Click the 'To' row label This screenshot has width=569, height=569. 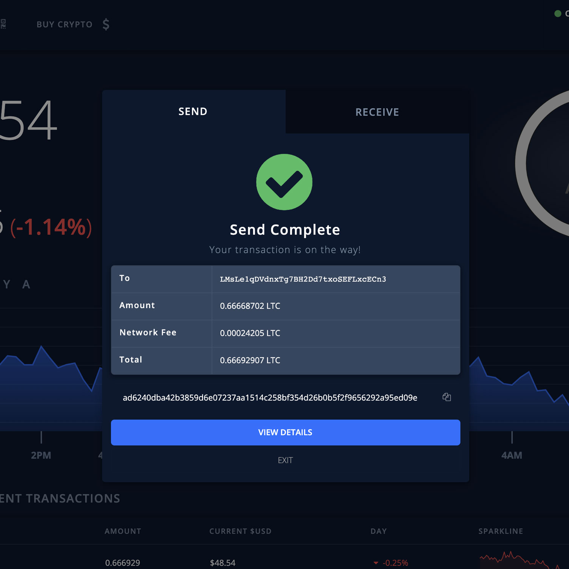(125, 278)
